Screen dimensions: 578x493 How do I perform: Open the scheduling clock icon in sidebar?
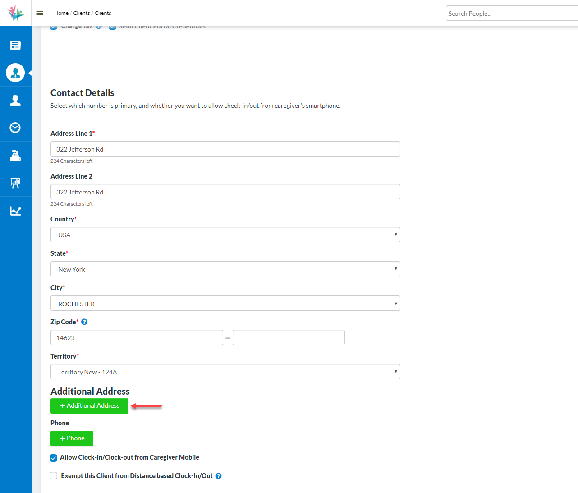tap(15, 128)
